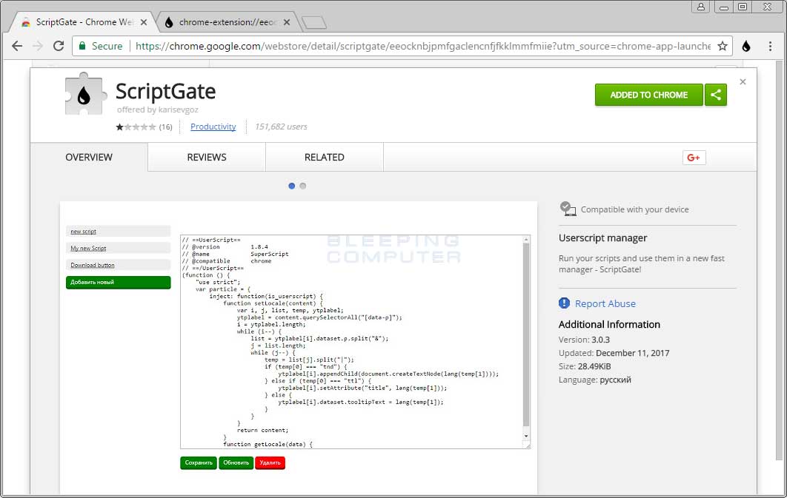The width and height of the screenshot is (787, 498).
Task: Click the star rating of the extension
Action: [x=136, y=127]
